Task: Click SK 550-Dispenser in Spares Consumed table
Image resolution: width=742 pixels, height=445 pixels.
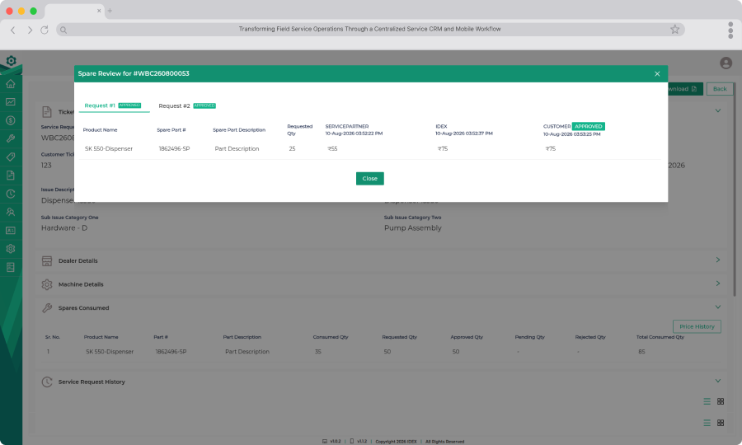Action: click(x=110, y=351)
